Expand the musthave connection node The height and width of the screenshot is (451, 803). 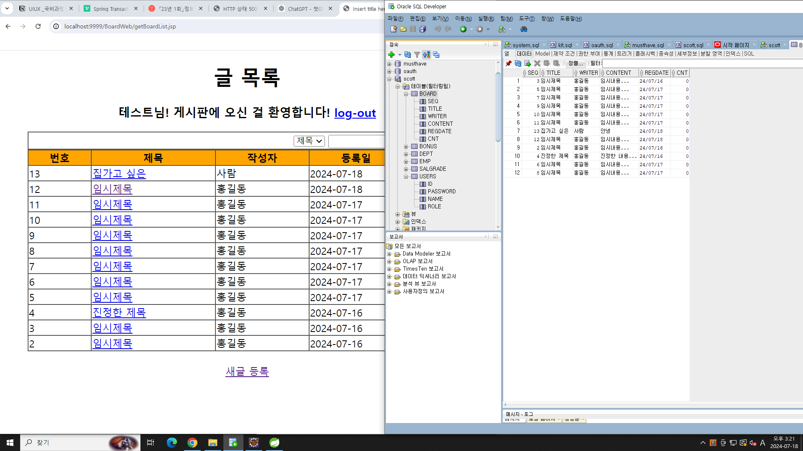[x=389, y=64]
